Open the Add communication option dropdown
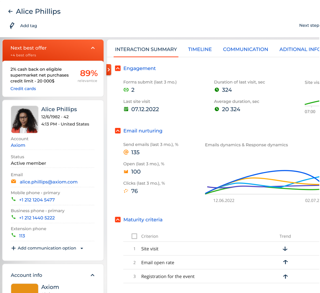This screenshot has height=293, width=320. coord(82,248)
